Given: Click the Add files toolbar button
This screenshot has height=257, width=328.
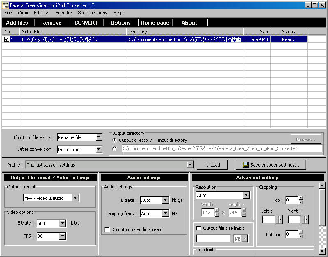Looking at the screenshot, I should pyautogui.click(x=17, y=23).
